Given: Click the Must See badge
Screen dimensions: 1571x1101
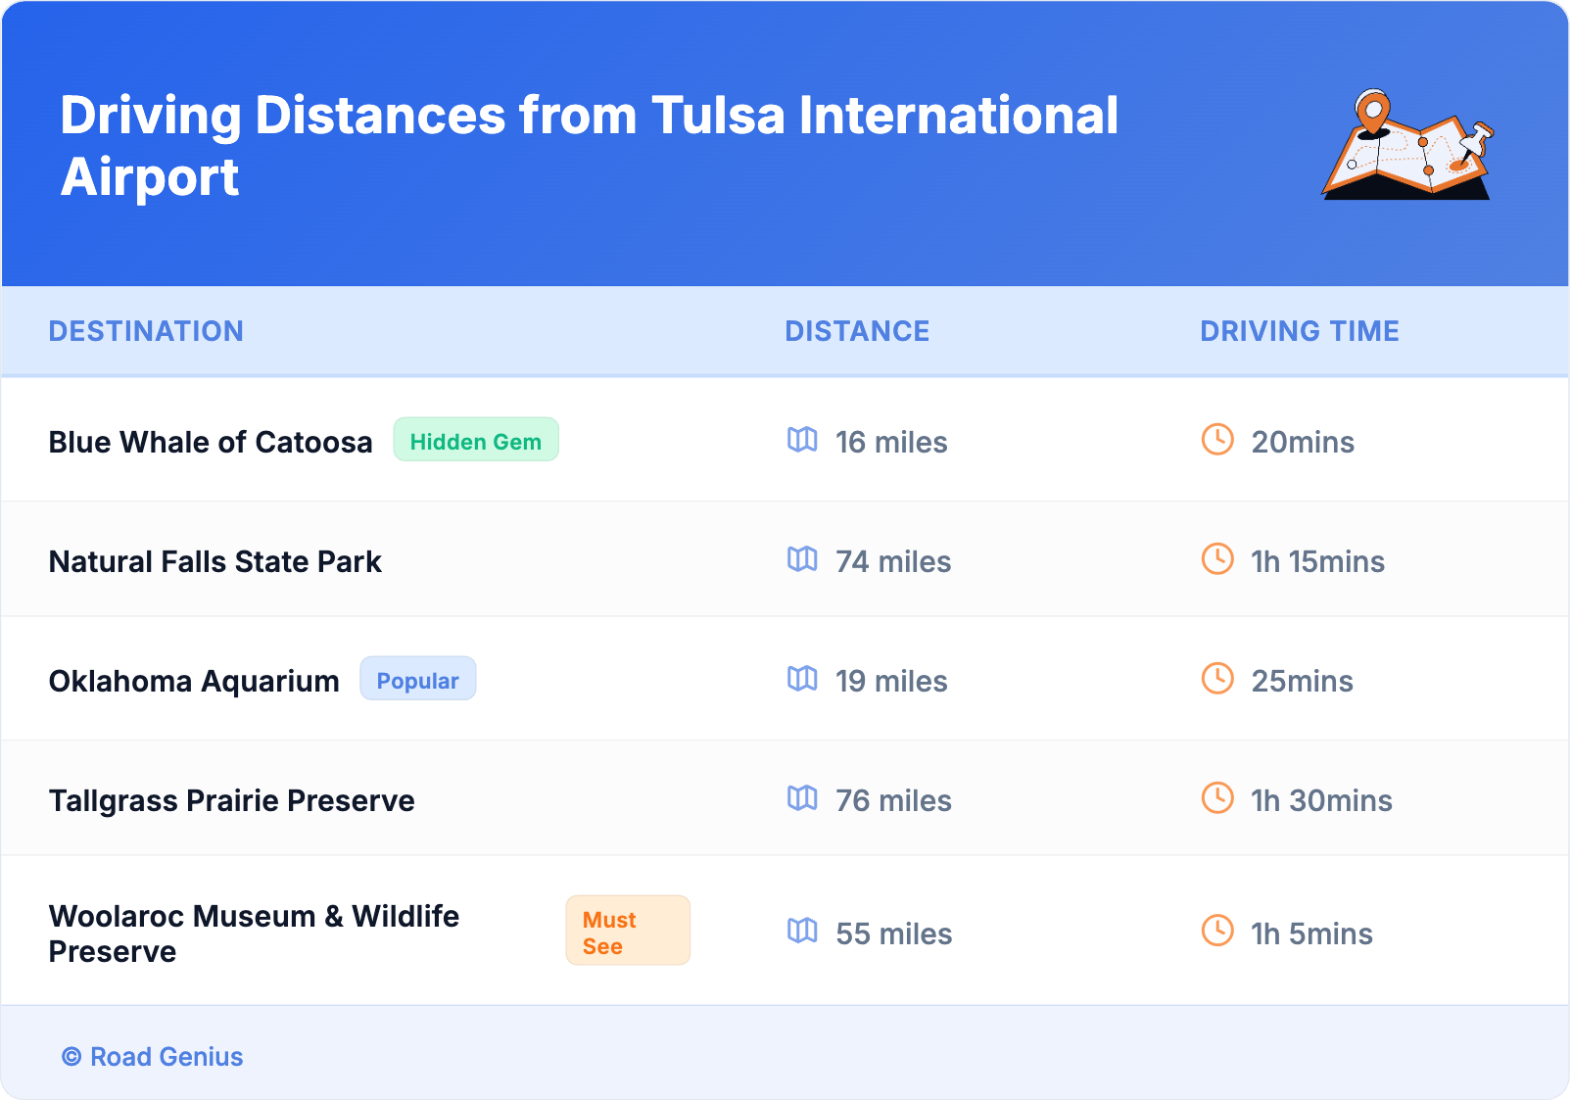Looking at the screenshot, I should [x=628, y=932].
